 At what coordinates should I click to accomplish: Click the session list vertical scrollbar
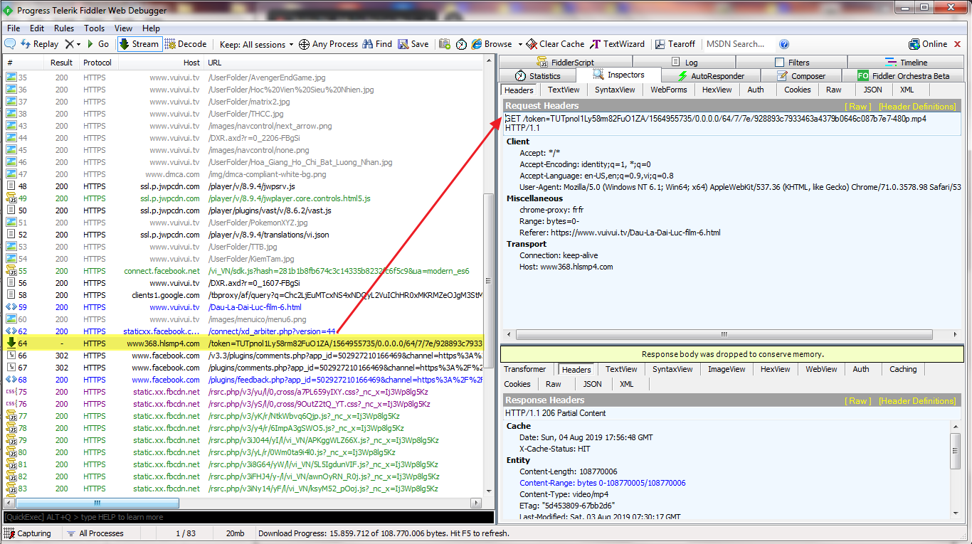[x=488, y=282]
